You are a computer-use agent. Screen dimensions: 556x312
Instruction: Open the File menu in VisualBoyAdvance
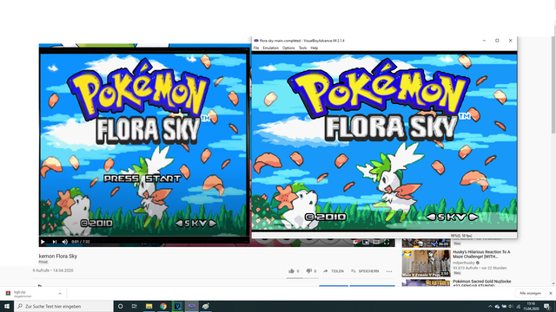256,48
